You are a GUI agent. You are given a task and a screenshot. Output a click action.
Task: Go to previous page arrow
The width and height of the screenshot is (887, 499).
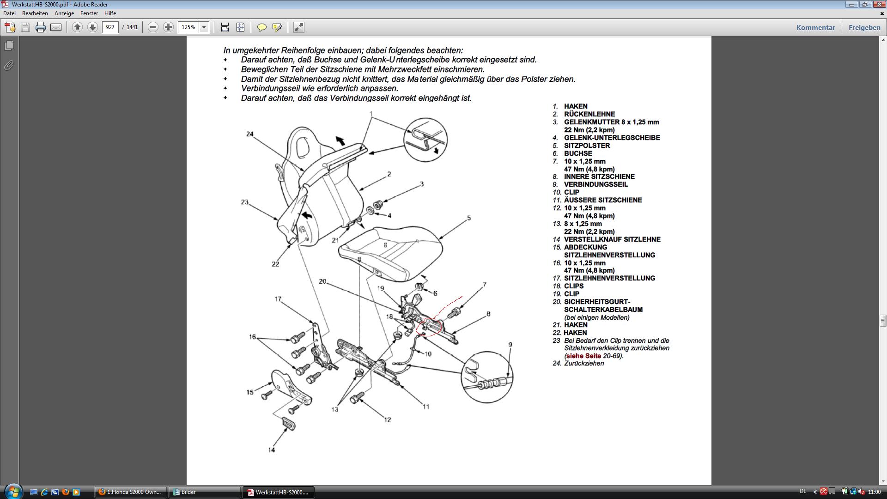coord(77,27)
